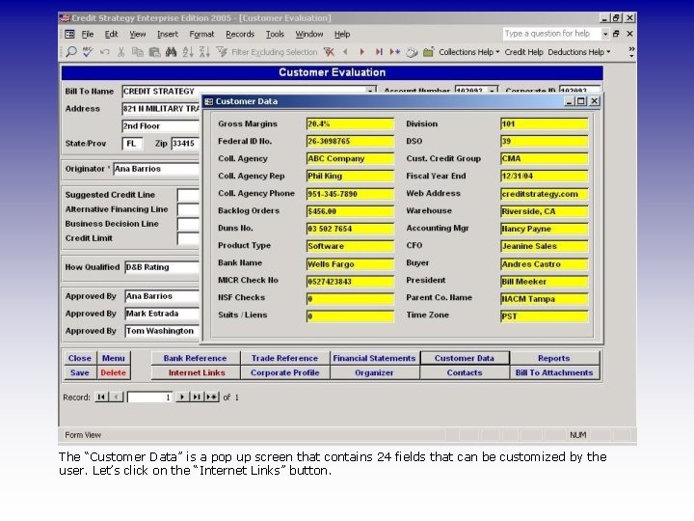
Task: Click the Originator field Ana Barrios
Action: 156,169
